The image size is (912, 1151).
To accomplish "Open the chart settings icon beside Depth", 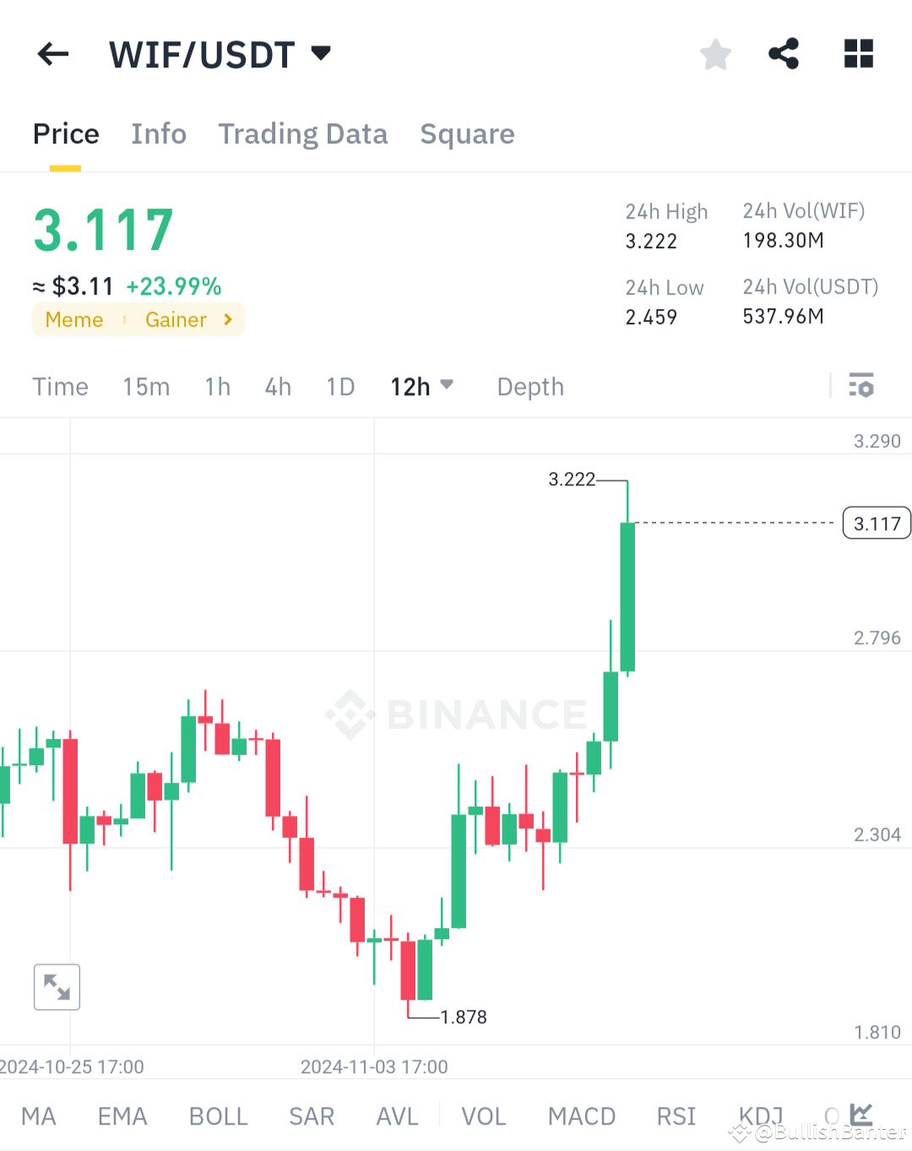I will tap(861, 386).
